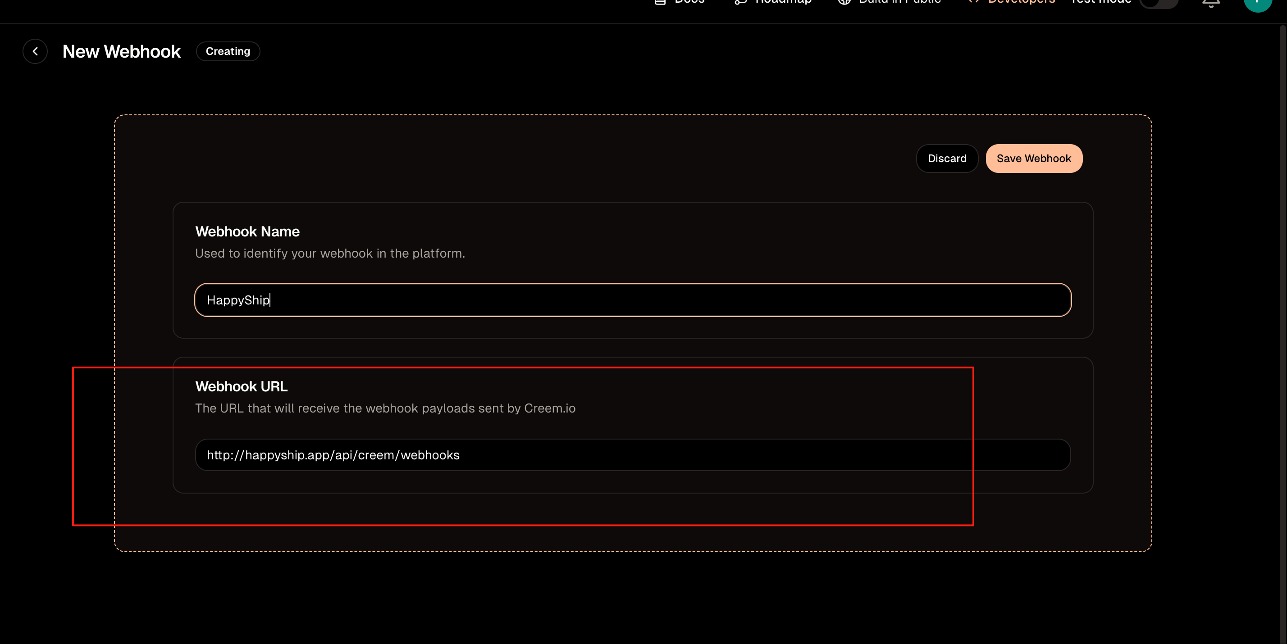This screenshot has width=1287, height=644.
Task: Click 'Used to identify your webhook' description
Action: (x=330, y=254)
